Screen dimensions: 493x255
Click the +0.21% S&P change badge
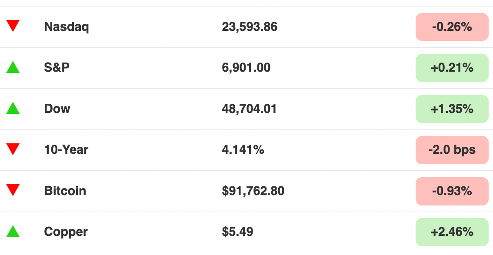tap(452, 68)
